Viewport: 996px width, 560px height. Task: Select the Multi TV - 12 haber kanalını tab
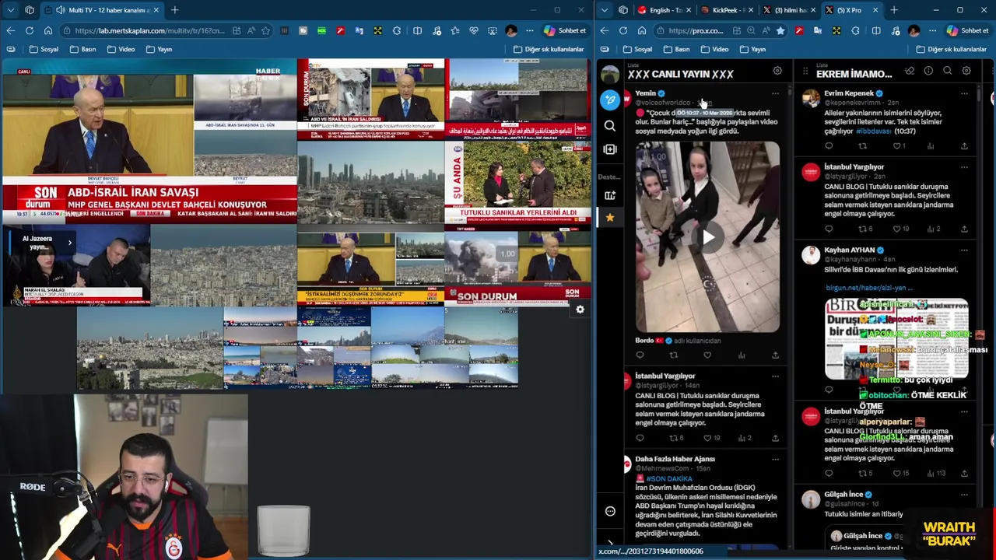[101, 10]
